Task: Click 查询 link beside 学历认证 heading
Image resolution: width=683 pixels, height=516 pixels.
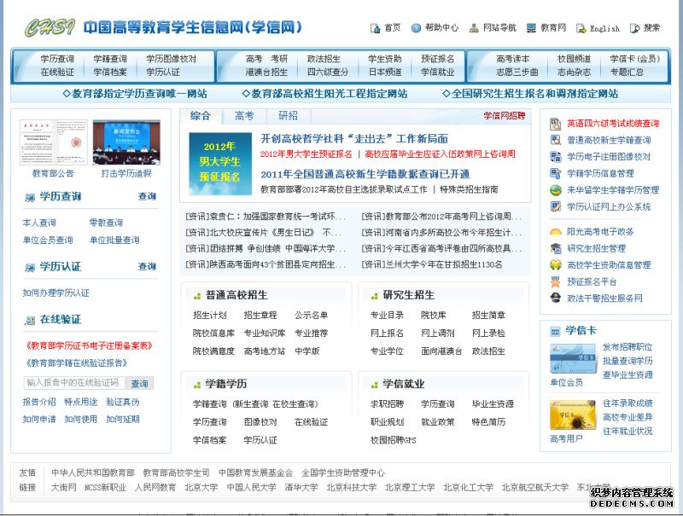Action: [147, 266]
